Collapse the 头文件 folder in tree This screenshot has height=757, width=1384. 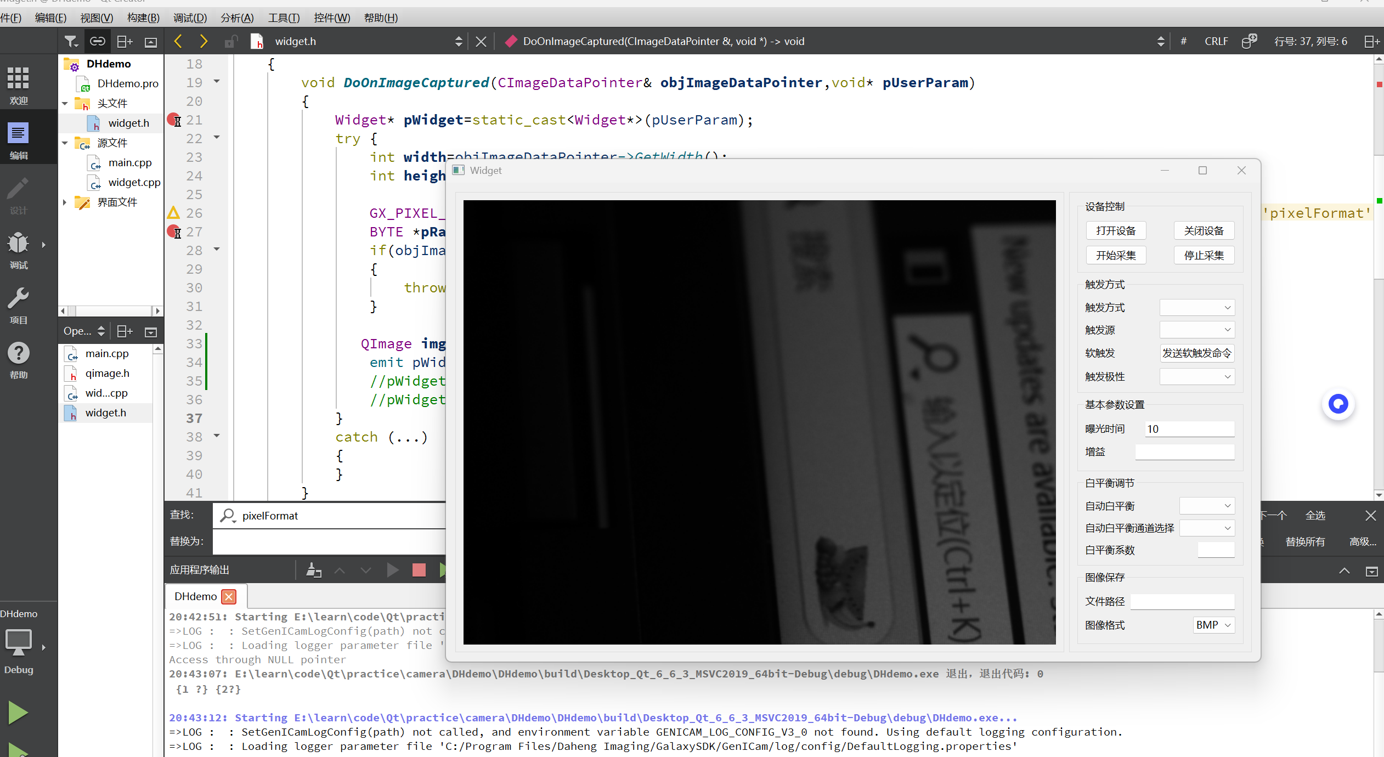[65, 103]
